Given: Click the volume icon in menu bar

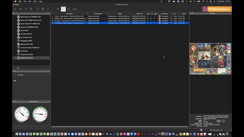Looking at the screenshot, I should point(191,2).
